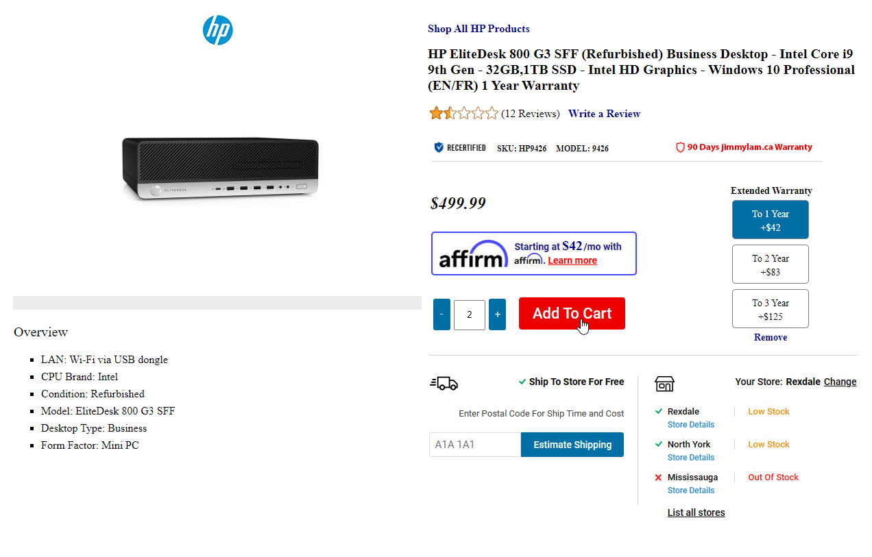
Task: Select the To 1 Year warranty option
Action: [x=770, y=220]
